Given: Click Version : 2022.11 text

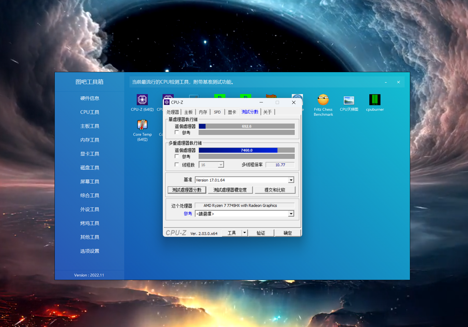Looking at the screenshot, I should point(89,275).
